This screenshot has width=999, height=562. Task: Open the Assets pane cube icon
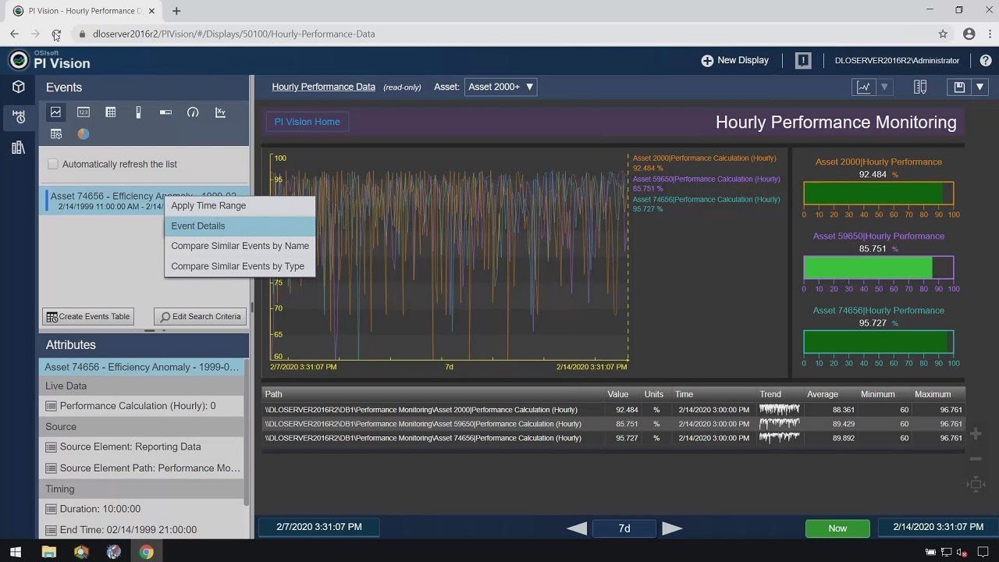(x=18, y=87)
